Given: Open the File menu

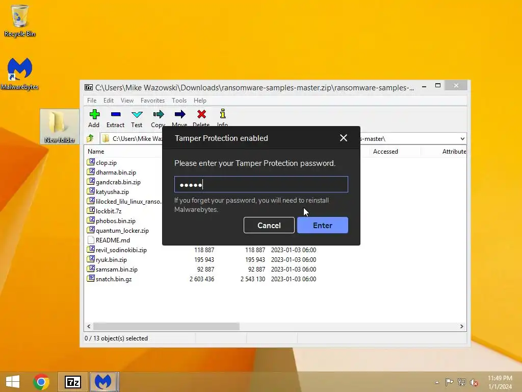Looking at the screenshot, I should pos(92,101).
